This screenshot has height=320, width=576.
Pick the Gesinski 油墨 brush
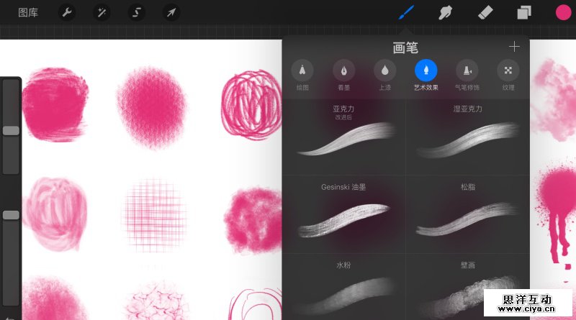[343, 214]
